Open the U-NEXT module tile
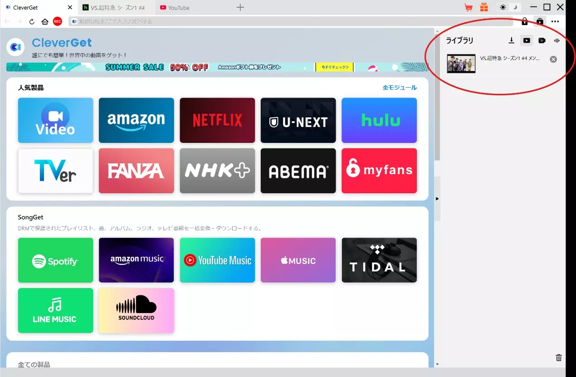This screenshot has width=576, height=377. (298, 120)
